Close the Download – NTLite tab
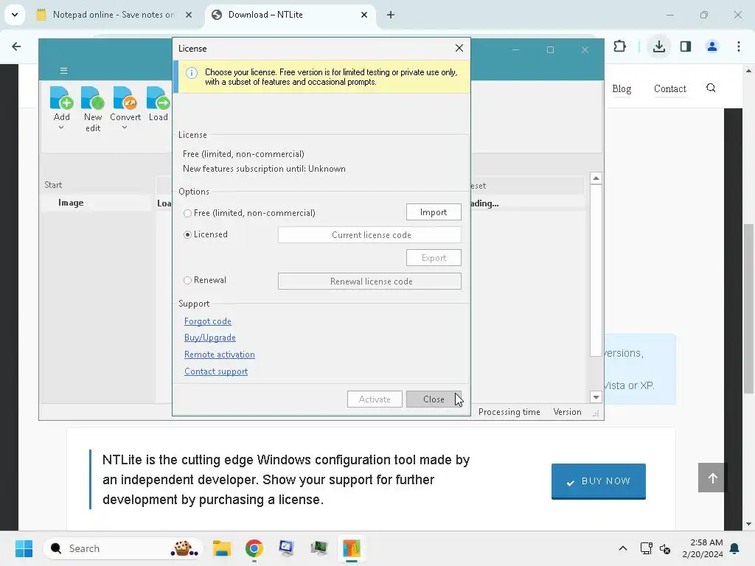 click(x=364, y=15)
